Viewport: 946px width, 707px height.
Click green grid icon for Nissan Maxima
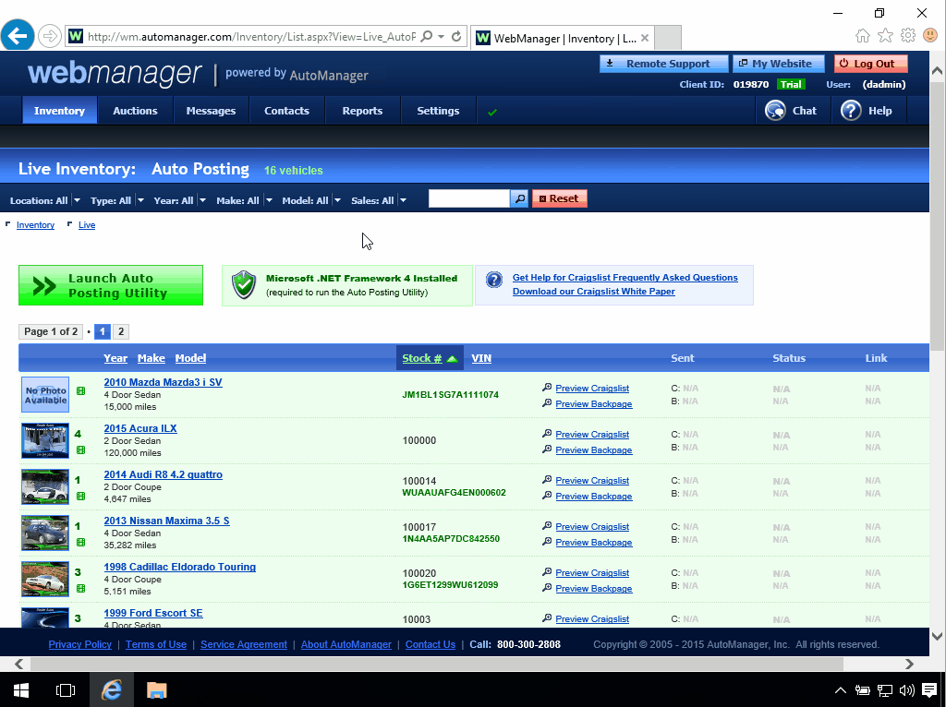[x=81, y=543]
